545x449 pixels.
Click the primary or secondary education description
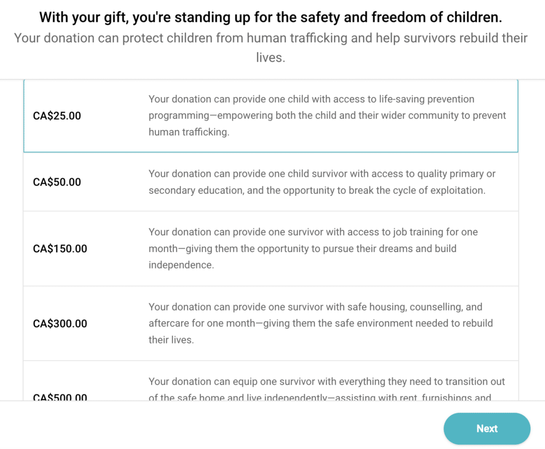321,182
